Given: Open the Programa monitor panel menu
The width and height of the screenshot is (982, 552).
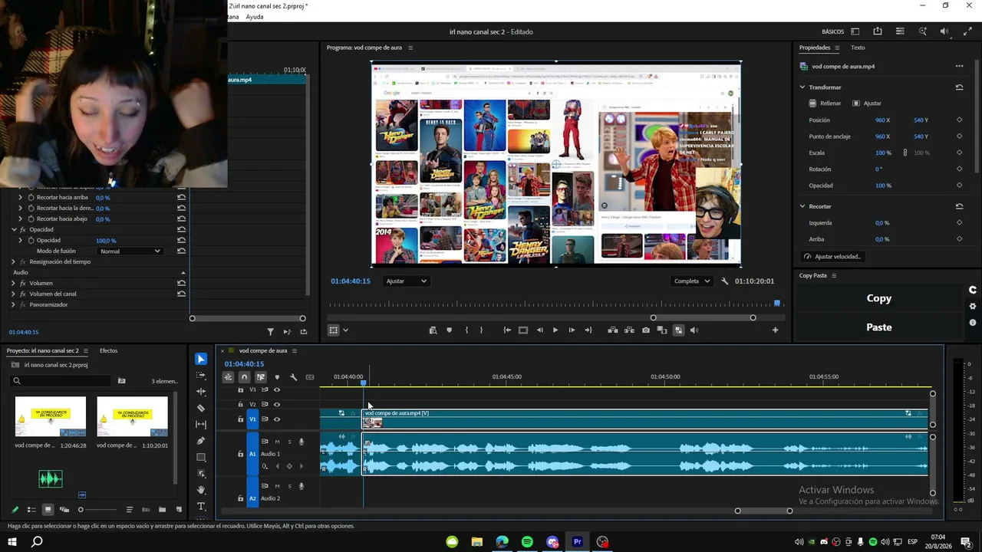Looking at the screenshot, I should 410,48.
